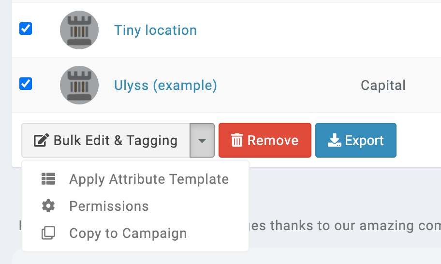Image resolution: width=441 pixels, height=264 pixels.
Task: Open the Ulyss (example) link
Action: pyautogui.click(x=165, y=86)
